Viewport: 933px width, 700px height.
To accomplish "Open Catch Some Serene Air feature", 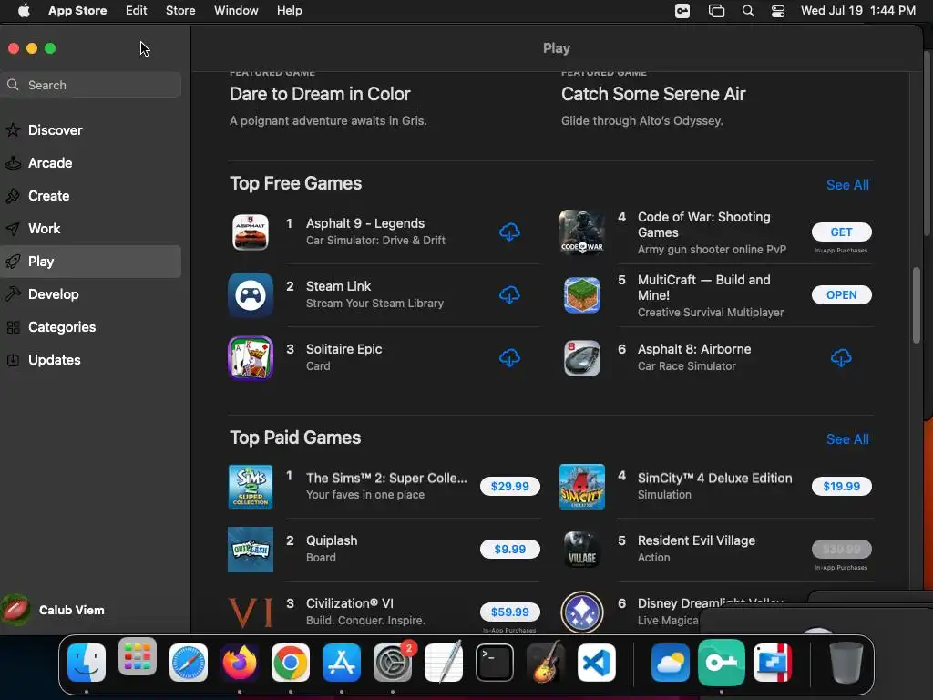I will (653, 94).
